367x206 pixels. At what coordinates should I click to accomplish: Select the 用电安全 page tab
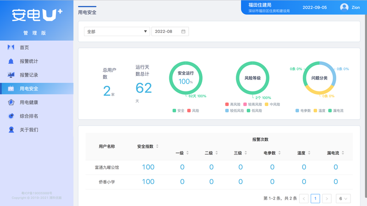pyautogui.click(x=87, y=12)
